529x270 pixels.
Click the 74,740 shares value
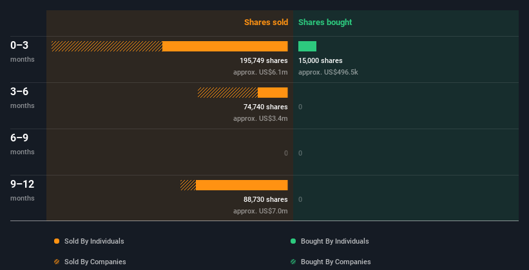pos(265,107)
